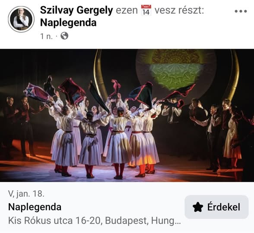
Task: Click the globe public visibility icon
Action: coord(64,36)
